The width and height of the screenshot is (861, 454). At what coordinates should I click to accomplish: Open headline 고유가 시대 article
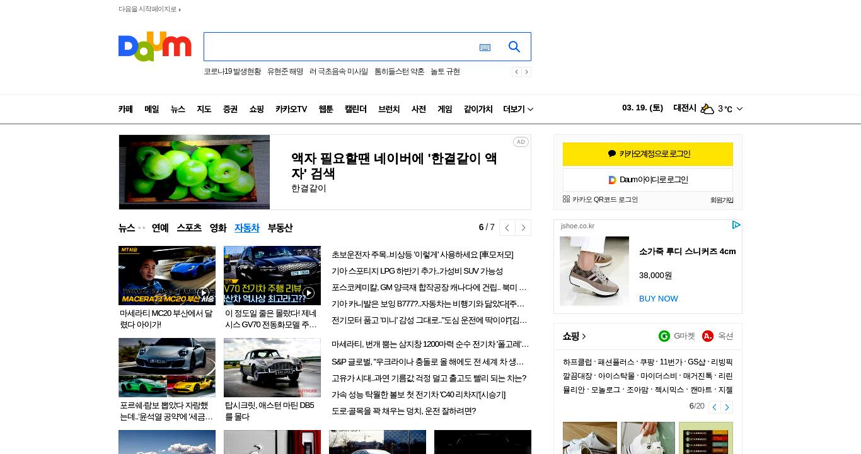coord(429,378)
